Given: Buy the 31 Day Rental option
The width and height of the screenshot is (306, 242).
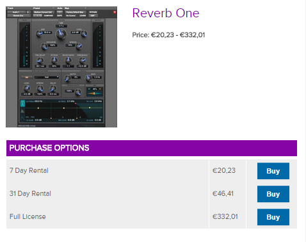Looking at the screenshot, I should tap(273, 194).
